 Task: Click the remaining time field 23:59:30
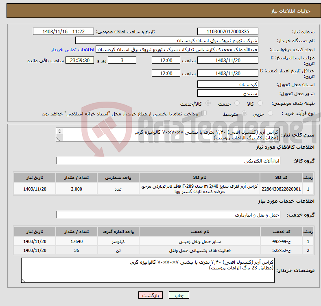click(80, 60)
